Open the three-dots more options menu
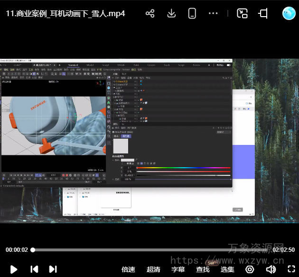The image size is (299, 277). pos(213,13)
